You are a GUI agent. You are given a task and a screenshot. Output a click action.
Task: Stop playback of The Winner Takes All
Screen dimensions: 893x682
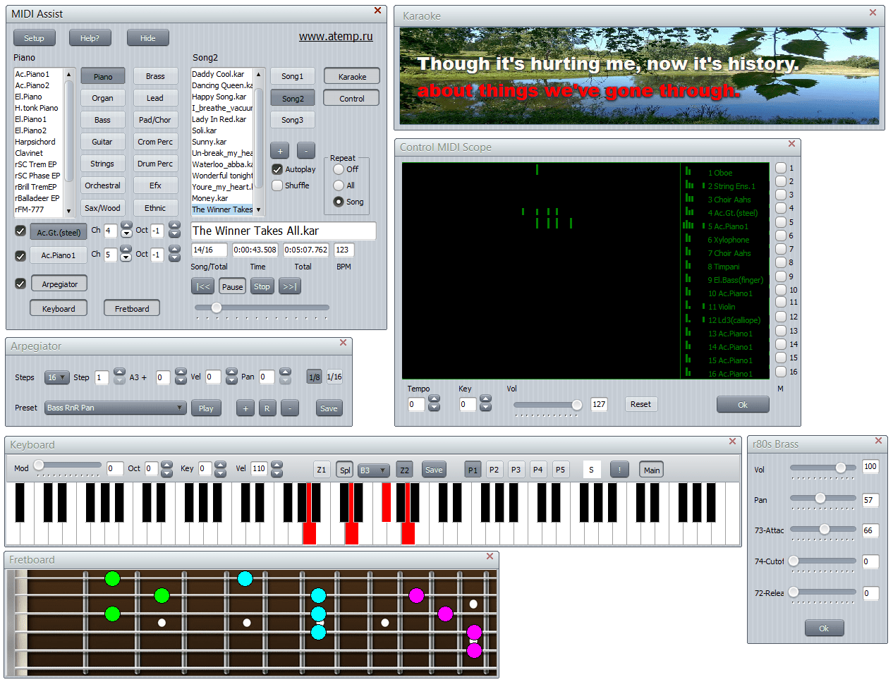262,286
